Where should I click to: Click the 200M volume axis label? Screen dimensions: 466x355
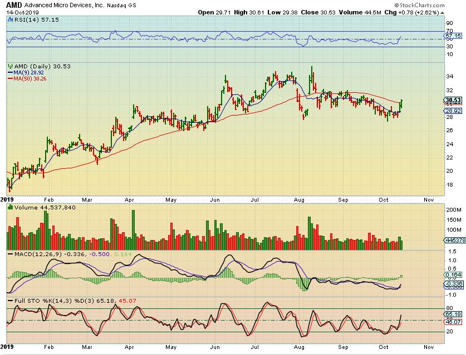click(x=454, y=209)
